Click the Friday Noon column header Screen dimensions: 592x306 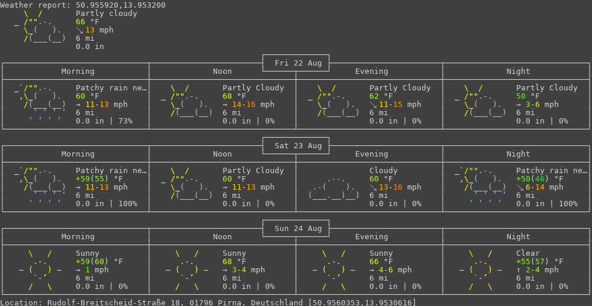(x=223, y=71)
